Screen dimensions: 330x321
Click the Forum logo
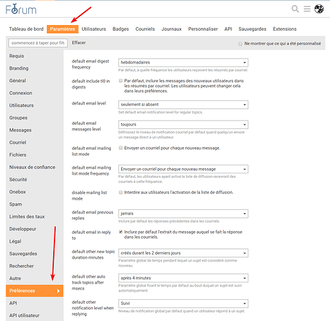(x=21, y=9)
